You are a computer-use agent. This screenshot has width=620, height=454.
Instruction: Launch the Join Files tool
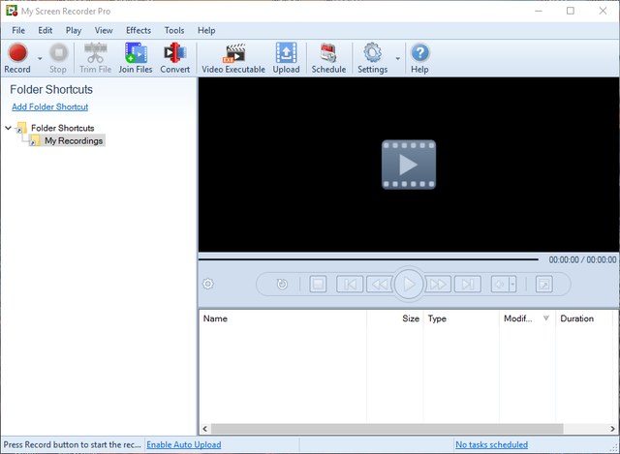point(136,58)
